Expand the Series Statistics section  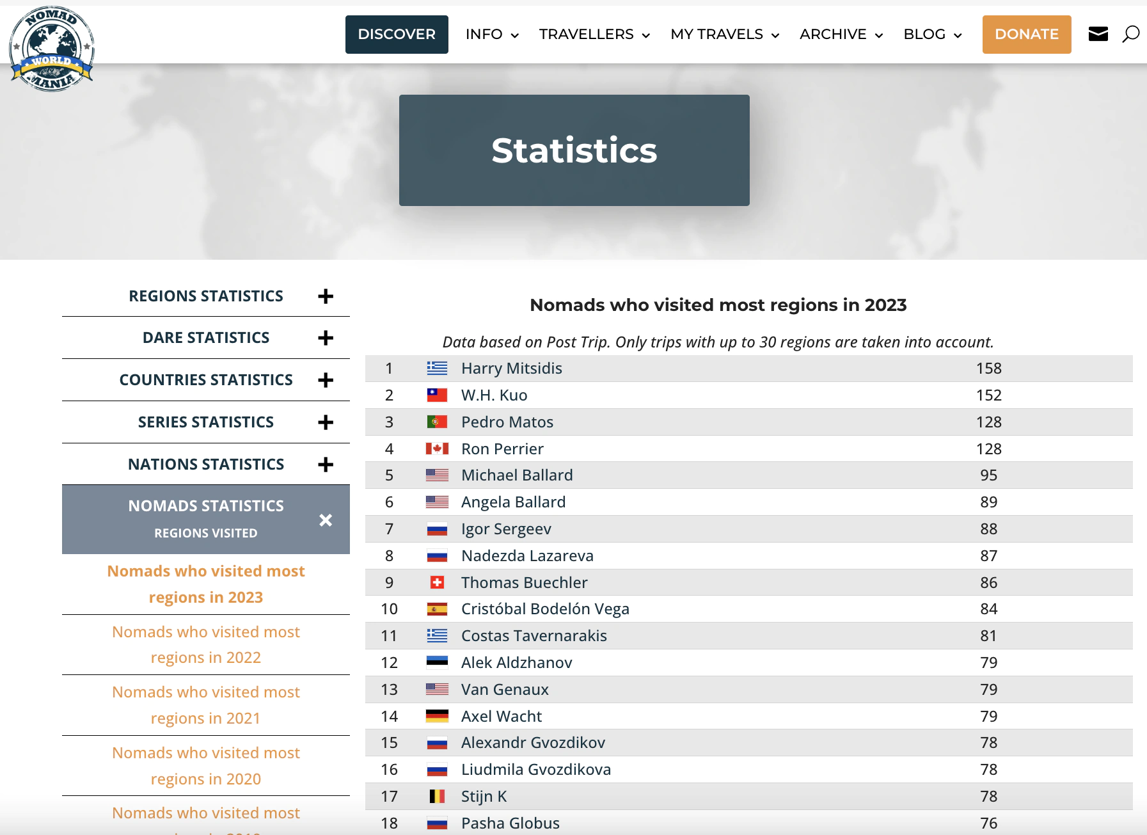pos(326,422)
